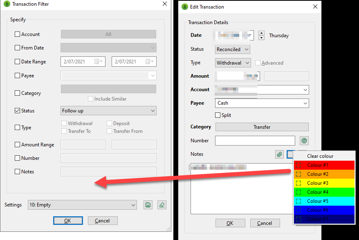Select dark navy Colour #7

point(324,219)
